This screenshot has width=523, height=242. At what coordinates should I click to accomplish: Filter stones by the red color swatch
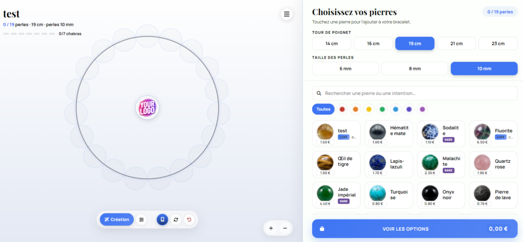pyautogui.click(x=342, y=109)
